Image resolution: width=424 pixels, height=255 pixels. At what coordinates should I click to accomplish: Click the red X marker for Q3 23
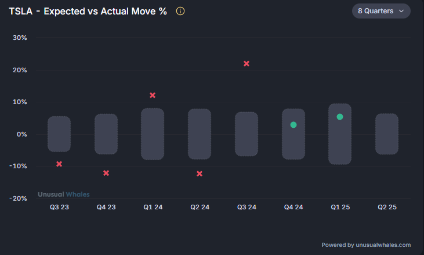[59, 164]
